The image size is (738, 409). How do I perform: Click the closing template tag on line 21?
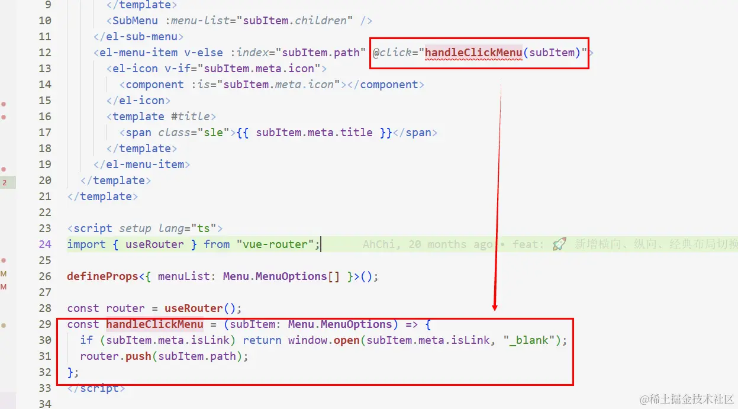(x=102, y=197)
